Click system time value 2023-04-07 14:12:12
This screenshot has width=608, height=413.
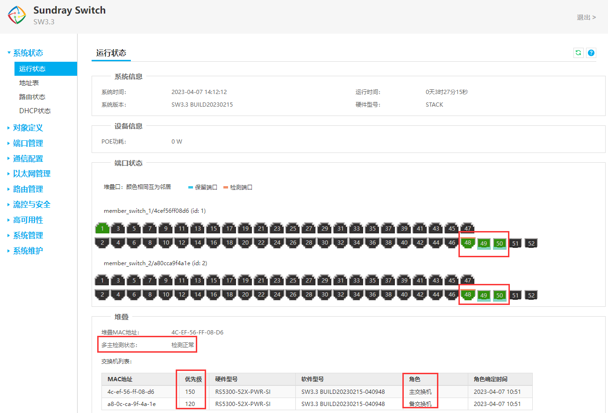pyautogui.click(x=199, y=92)
